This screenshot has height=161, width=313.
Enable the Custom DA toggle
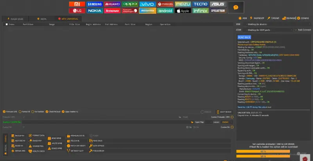[232, 127]
